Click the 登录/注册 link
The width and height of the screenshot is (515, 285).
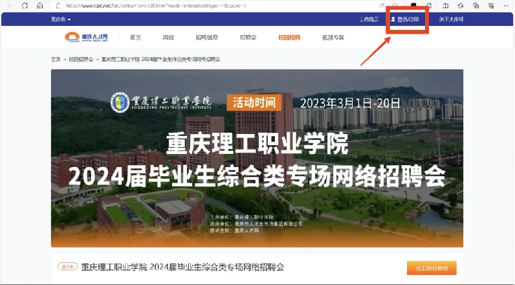point(405,19)
